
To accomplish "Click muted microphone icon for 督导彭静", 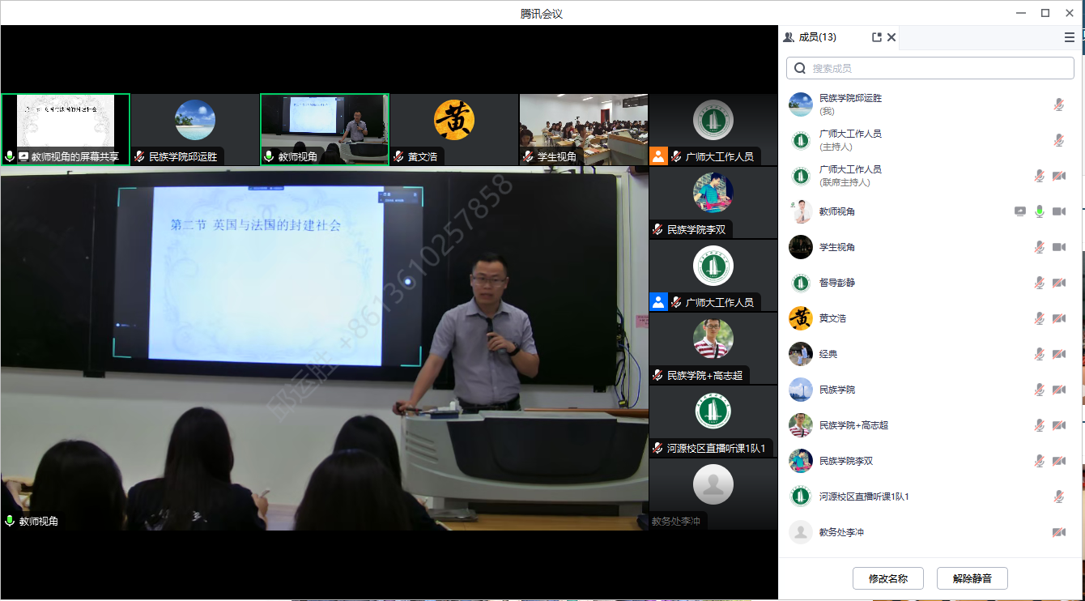I will pos(1040,283).
